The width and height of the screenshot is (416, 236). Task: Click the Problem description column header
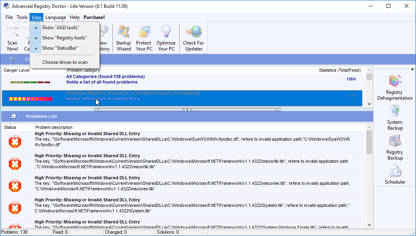198,127
